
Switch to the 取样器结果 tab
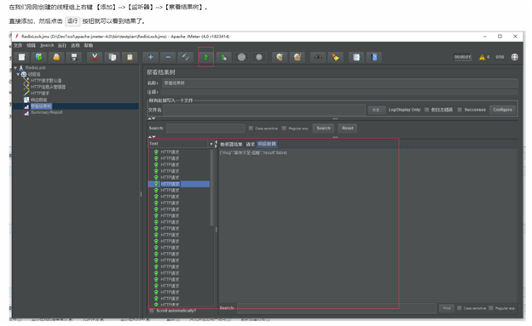[231, 145]
